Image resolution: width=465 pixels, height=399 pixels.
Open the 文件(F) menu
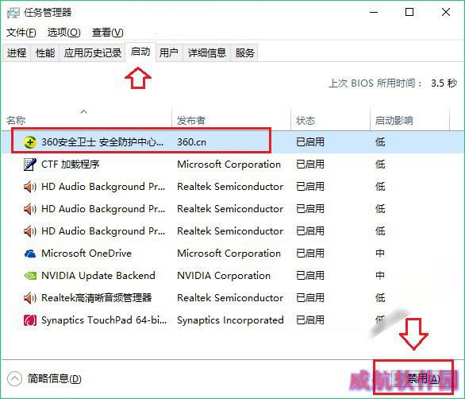21,33
